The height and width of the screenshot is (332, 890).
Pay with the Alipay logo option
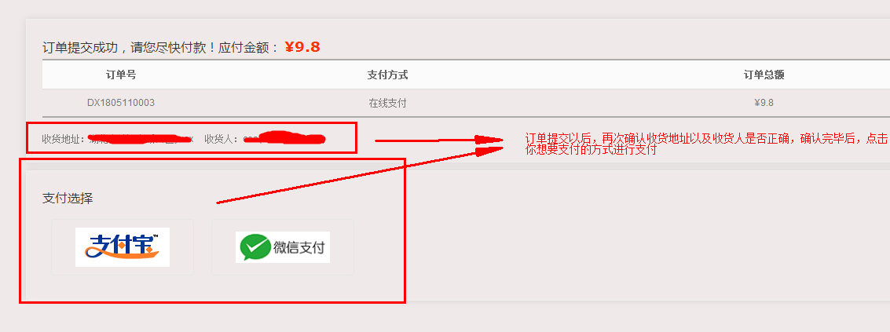123,247
